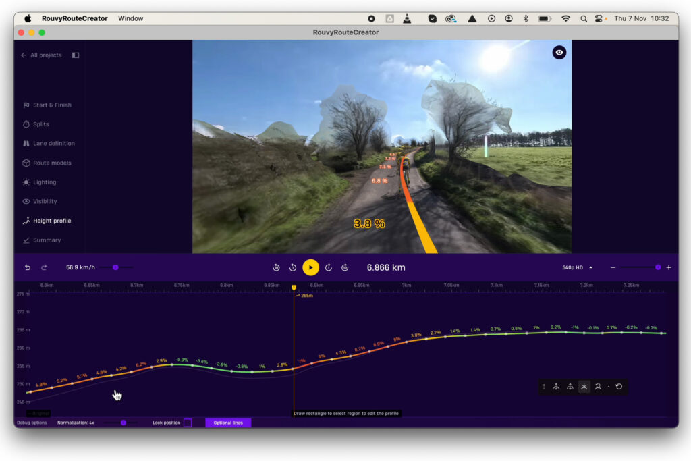Viewport: 691px width, 461px height.
Task: Click the VLC cone menu bar icon
Action: tap(407, 18)
